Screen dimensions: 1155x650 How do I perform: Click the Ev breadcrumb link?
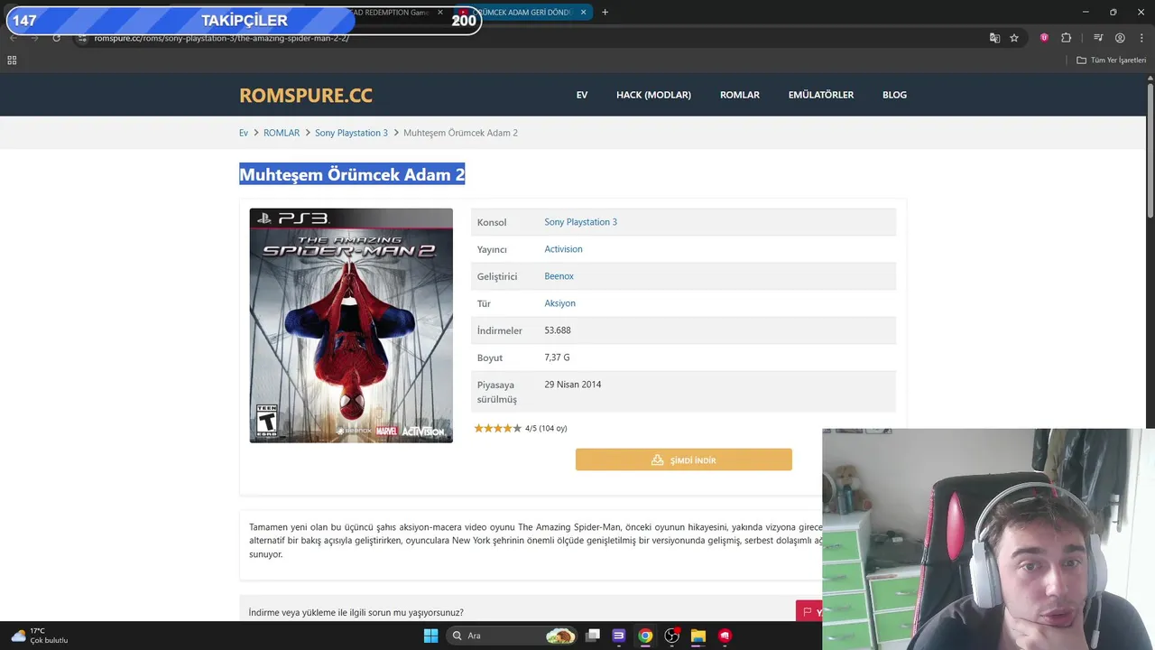tap(244, 133)
